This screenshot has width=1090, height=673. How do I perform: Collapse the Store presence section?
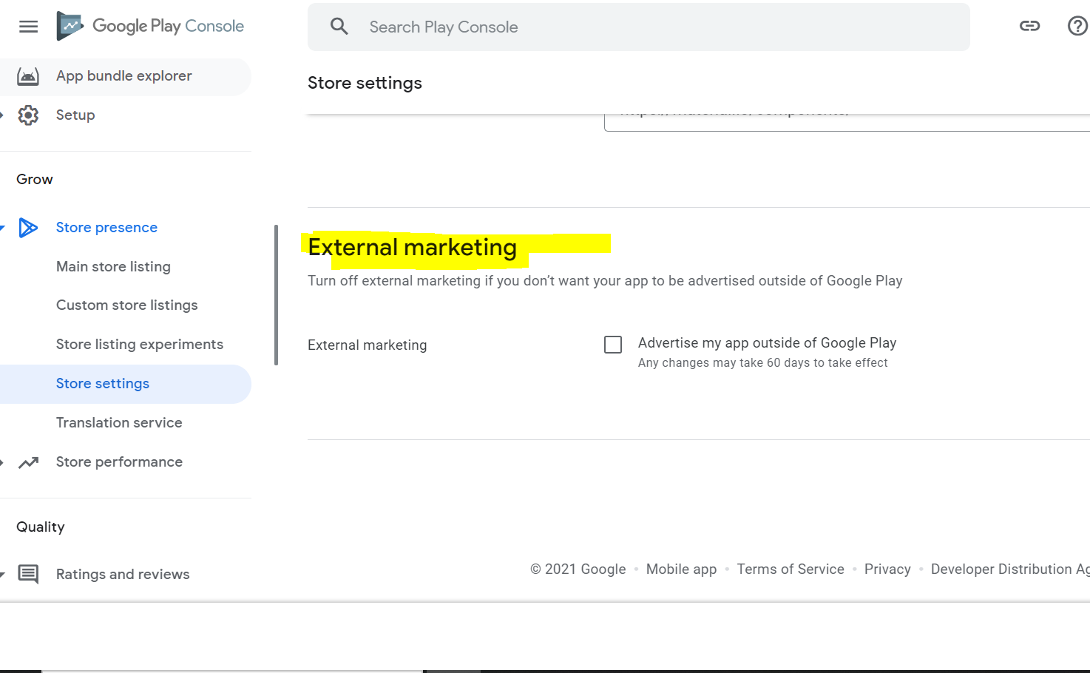pos(2,228)
